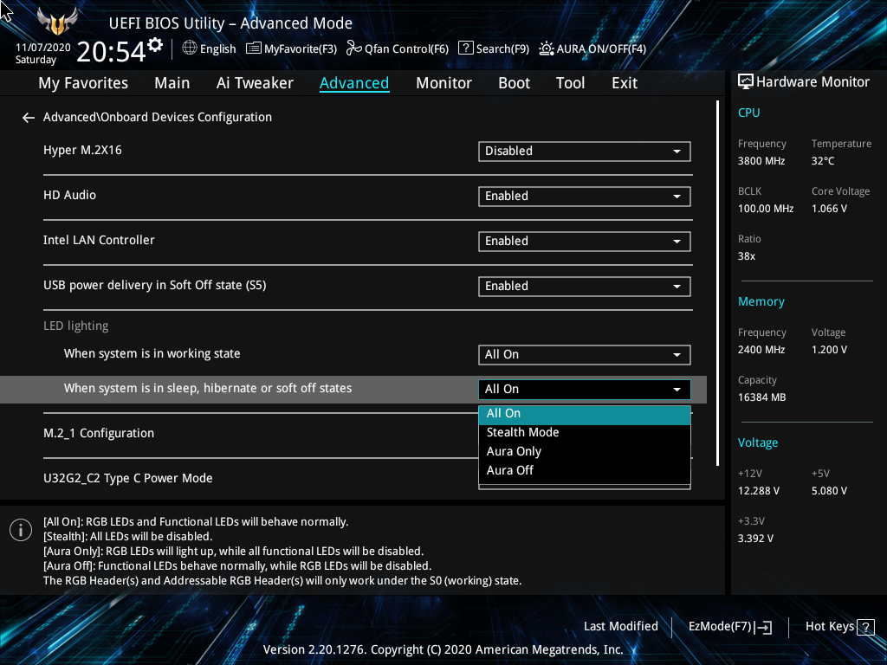Open the HD Audio dropdown
887x665 pixels.
584,197
